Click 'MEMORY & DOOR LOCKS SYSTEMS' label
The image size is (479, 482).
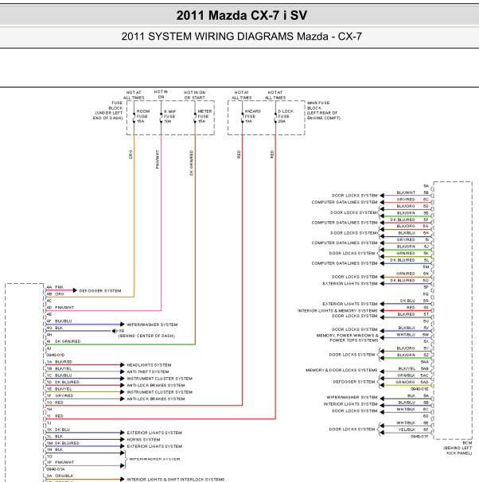click(341, 370)
